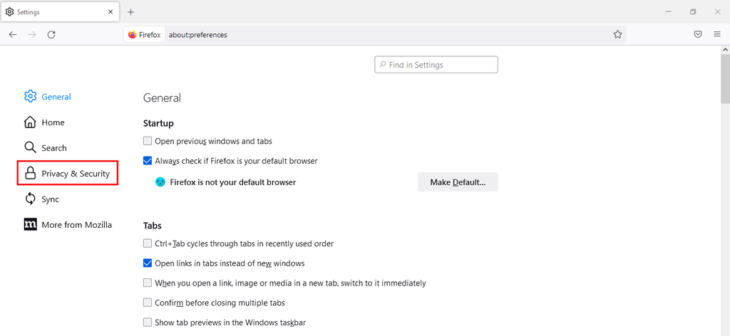
Task: Open Privacy & Security settings section
Action: coord(68,174)
